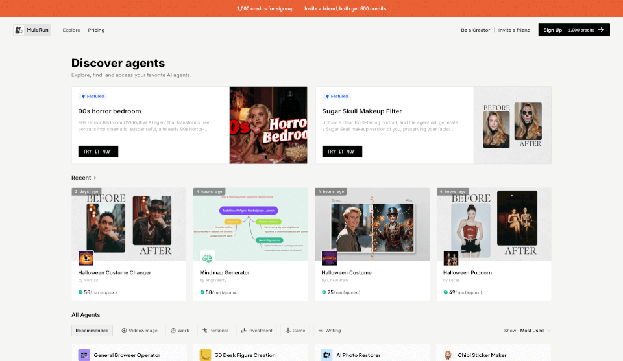Screen dimensions: 623x361
Task: Follow the Be a Creator link
Action: 475,30
